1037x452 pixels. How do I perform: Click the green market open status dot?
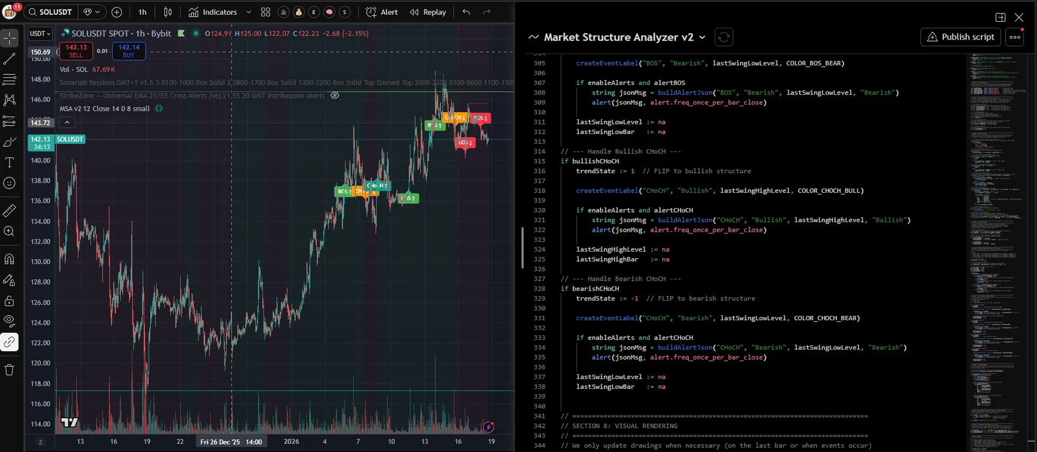point(196,34)
